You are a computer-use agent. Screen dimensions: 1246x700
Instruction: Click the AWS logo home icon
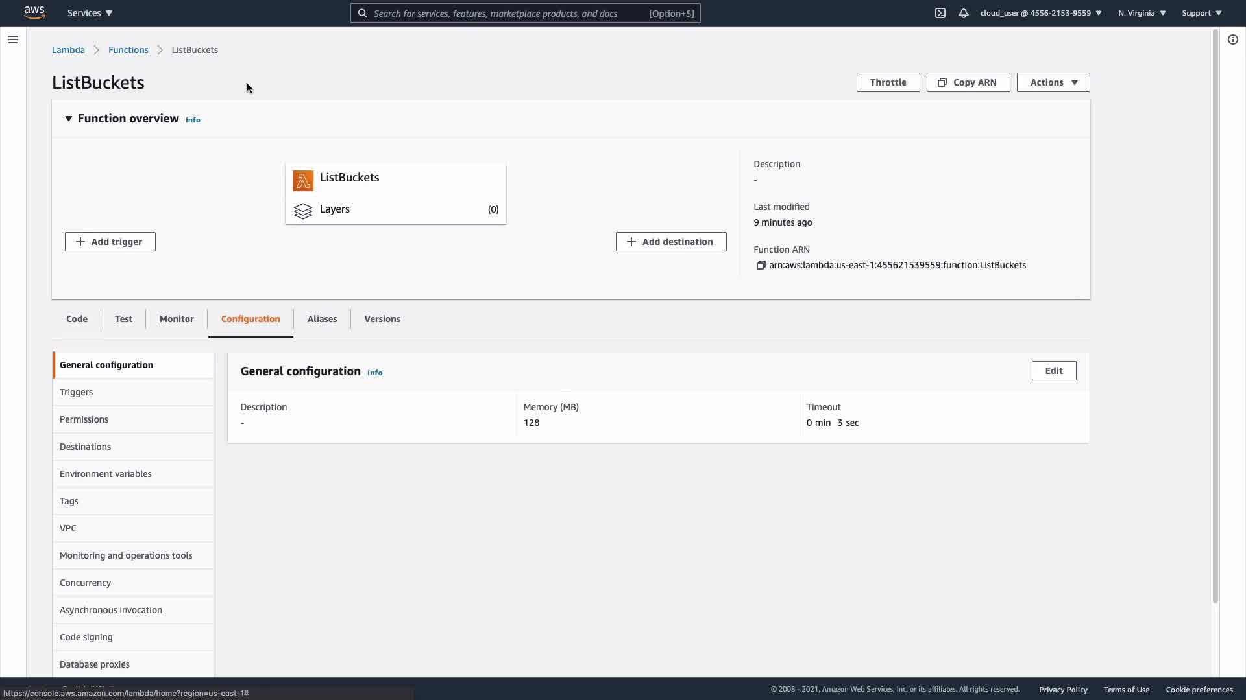pos(34,12)
